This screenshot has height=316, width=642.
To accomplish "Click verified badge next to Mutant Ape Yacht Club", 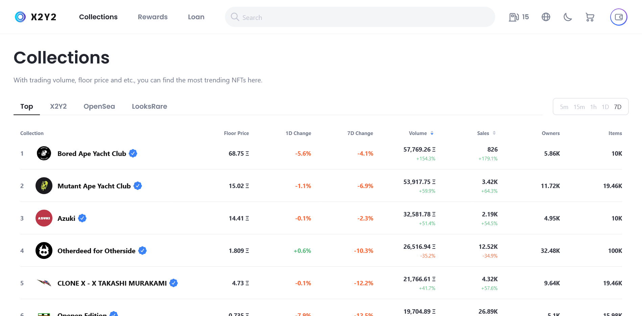I will point(138,186).
